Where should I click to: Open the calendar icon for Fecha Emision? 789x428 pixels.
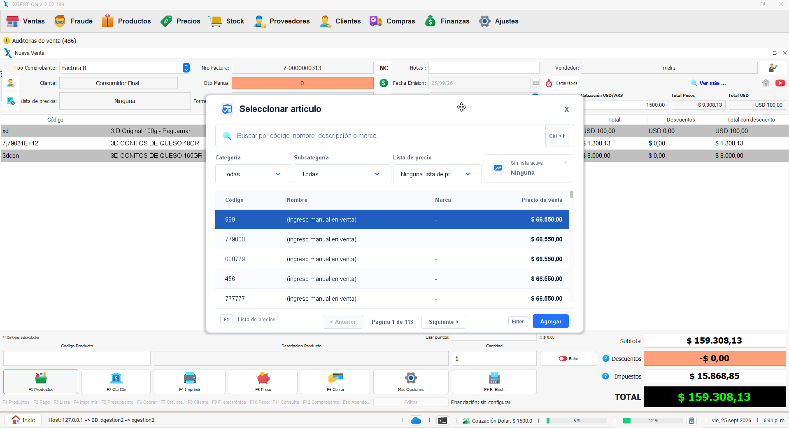[536, 83]
